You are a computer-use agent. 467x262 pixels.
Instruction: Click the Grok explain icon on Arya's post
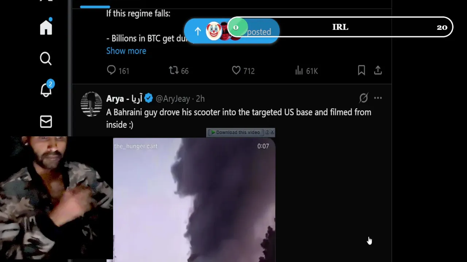point(363,98)
